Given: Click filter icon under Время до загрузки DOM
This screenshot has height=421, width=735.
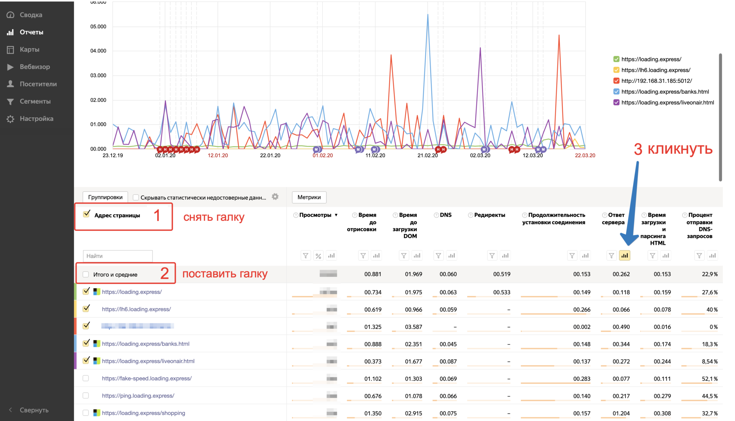Looking at the screenshot, I should [x=404, y=256].
